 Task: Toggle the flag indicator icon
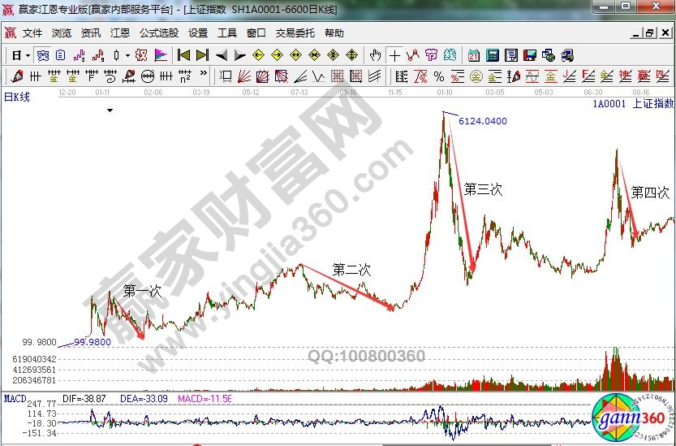(161, 55)
